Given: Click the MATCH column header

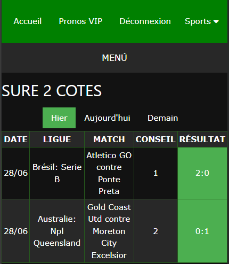Looking at the screenshot, I should pos(109,139).
